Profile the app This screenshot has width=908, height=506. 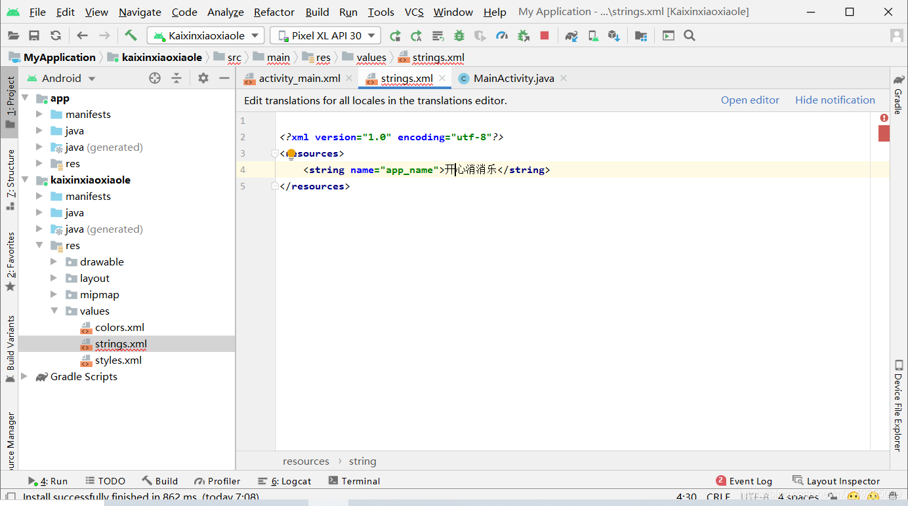503,35
